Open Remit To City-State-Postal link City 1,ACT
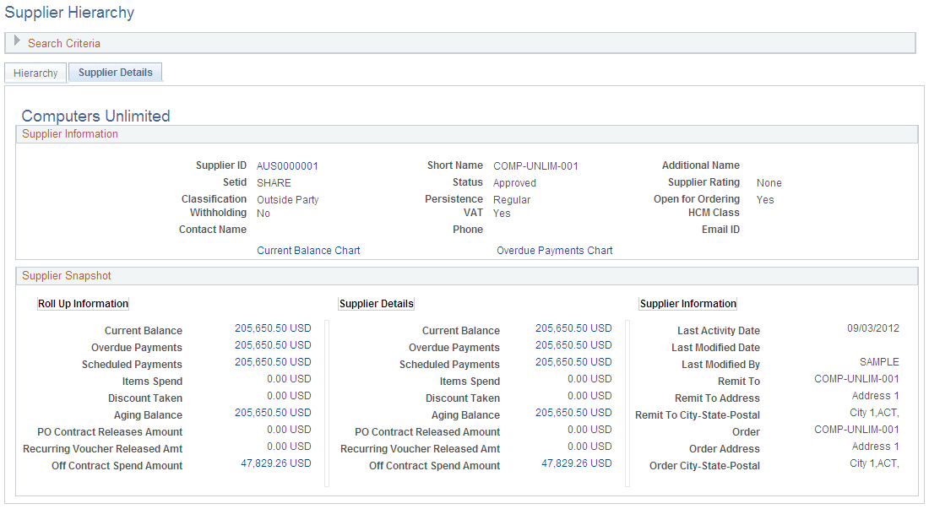The width and height of the screenshot is (929, 509). pyautogui.click(x=872, y=414)
